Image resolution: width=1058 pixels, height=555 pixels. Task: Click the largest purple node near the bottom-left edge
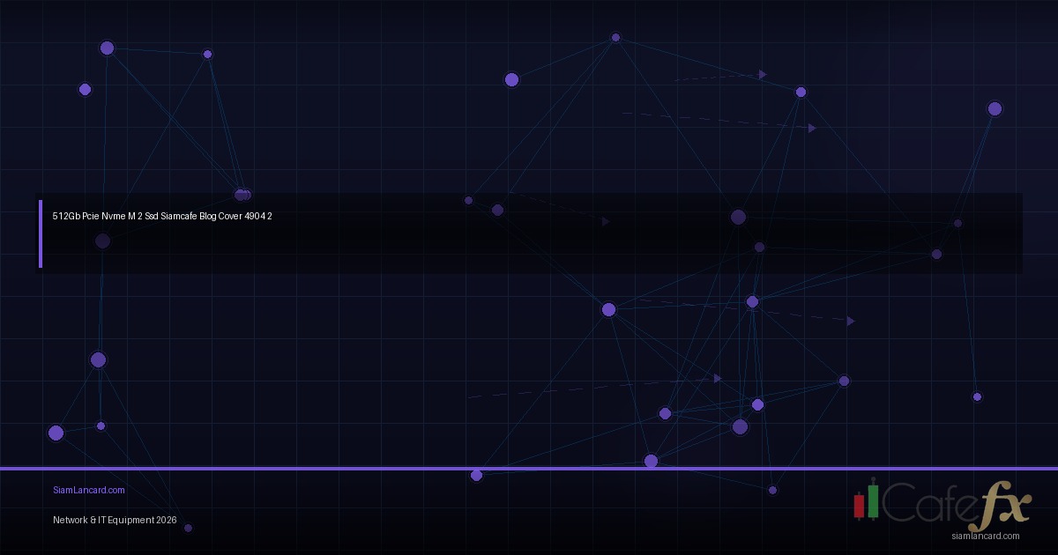tap(56, 433)
